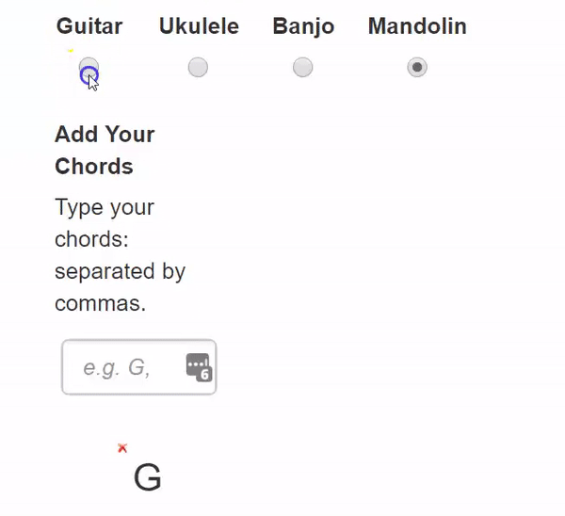Select the Mandolin radio button

[x=417, y=67]
